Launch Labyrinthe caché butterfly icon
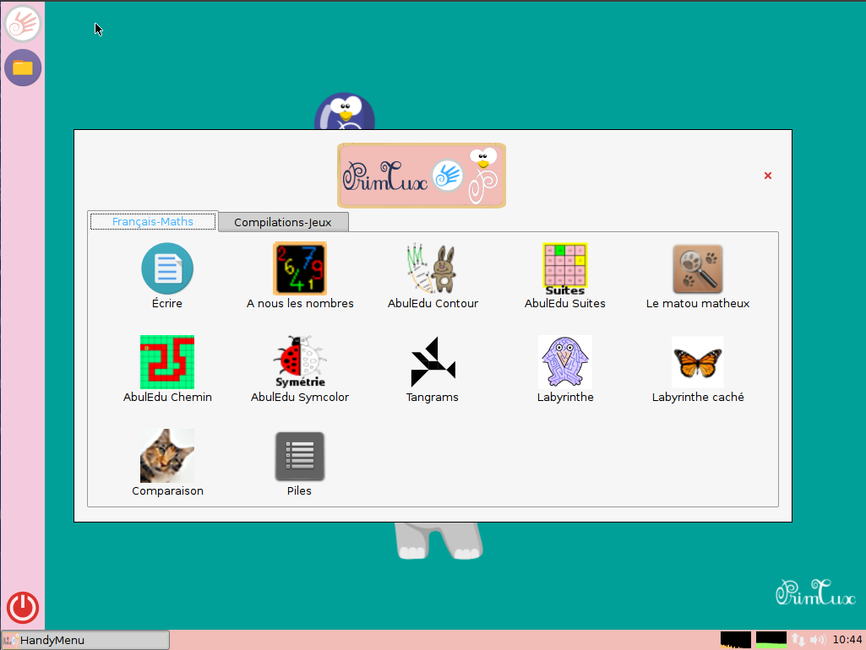Screen dimensions: 866x650 click(x=697, y=362)
